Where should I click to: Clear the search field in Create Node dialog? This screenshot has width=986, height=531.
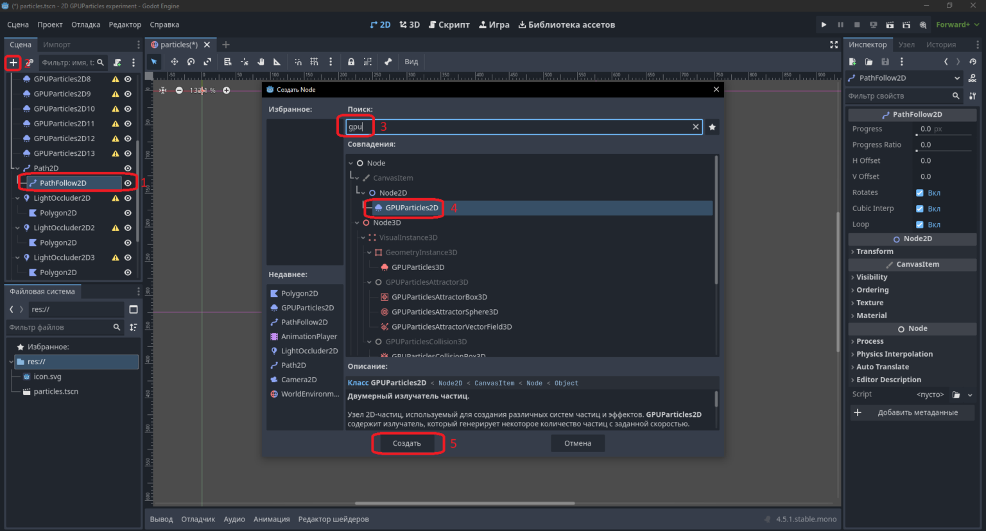695,127
